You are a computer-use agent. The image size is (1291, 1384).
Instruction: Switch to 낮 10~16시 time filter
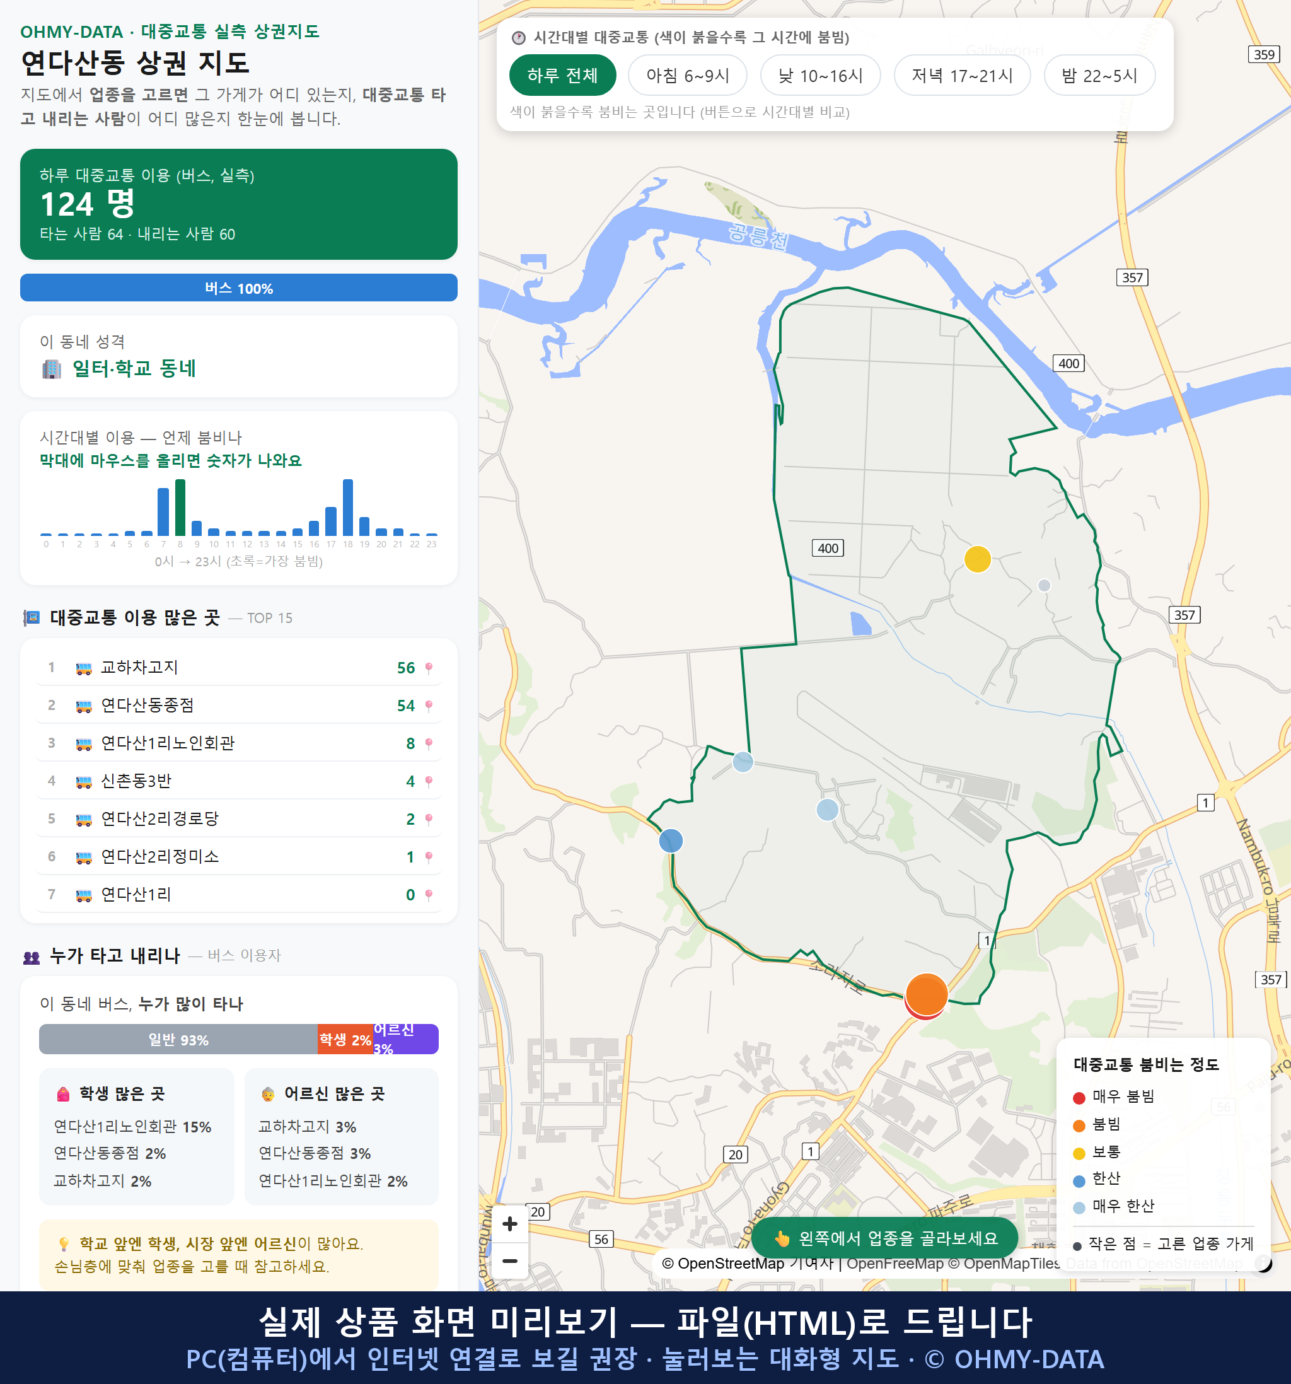[820, 75]
